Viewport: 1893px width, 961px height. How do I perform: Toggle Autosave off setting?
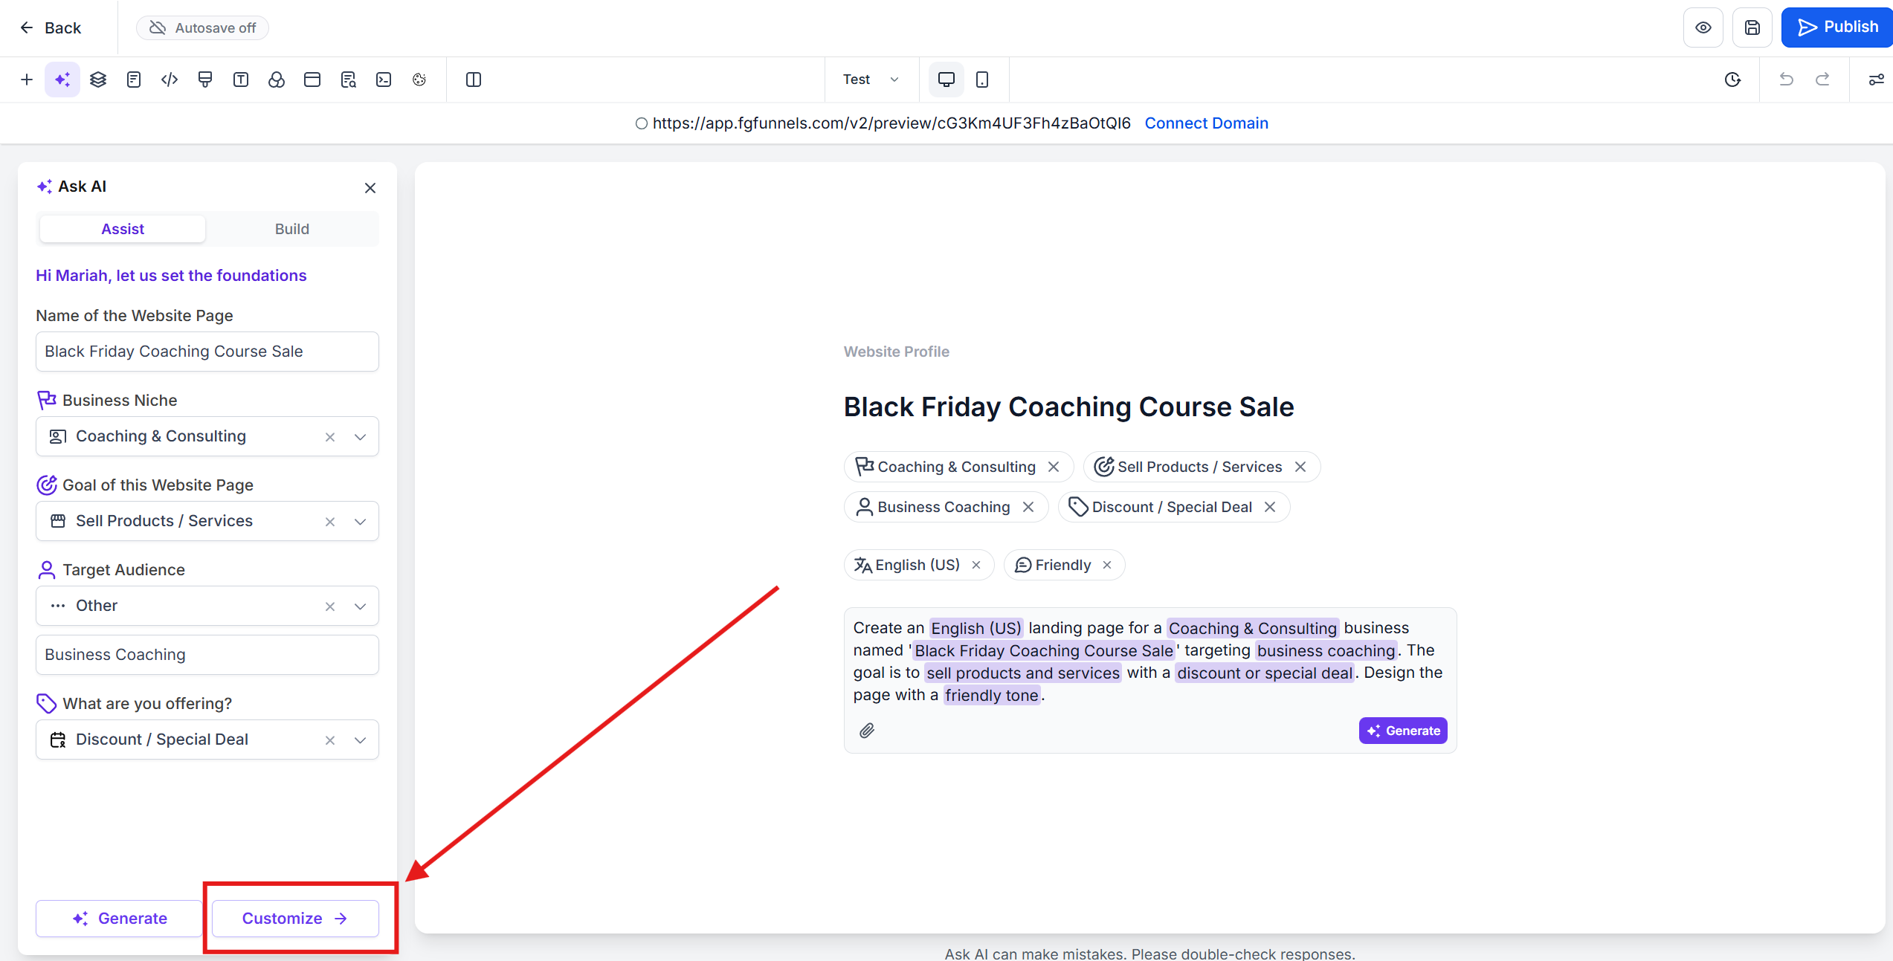coord(202,27)
